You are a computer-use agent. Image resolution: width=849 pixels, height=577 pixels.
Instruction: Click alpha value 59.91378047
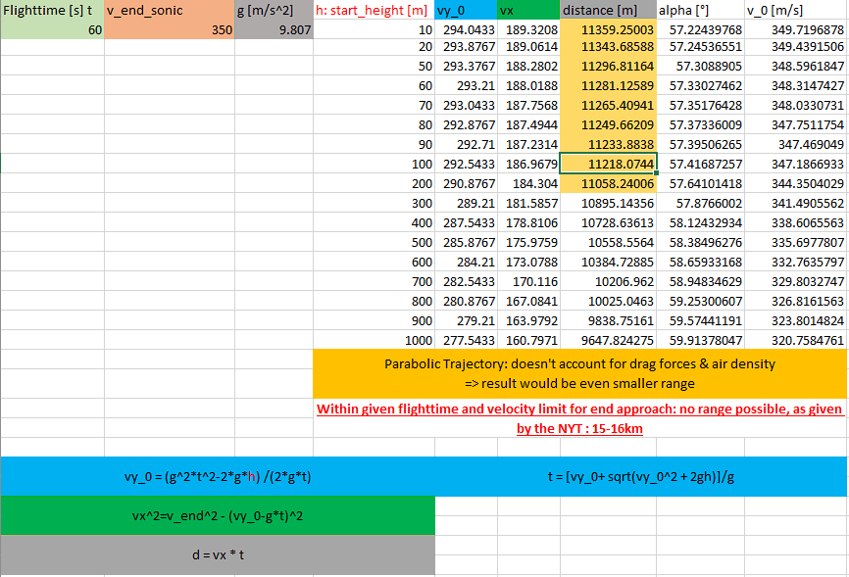click(701, 341)
